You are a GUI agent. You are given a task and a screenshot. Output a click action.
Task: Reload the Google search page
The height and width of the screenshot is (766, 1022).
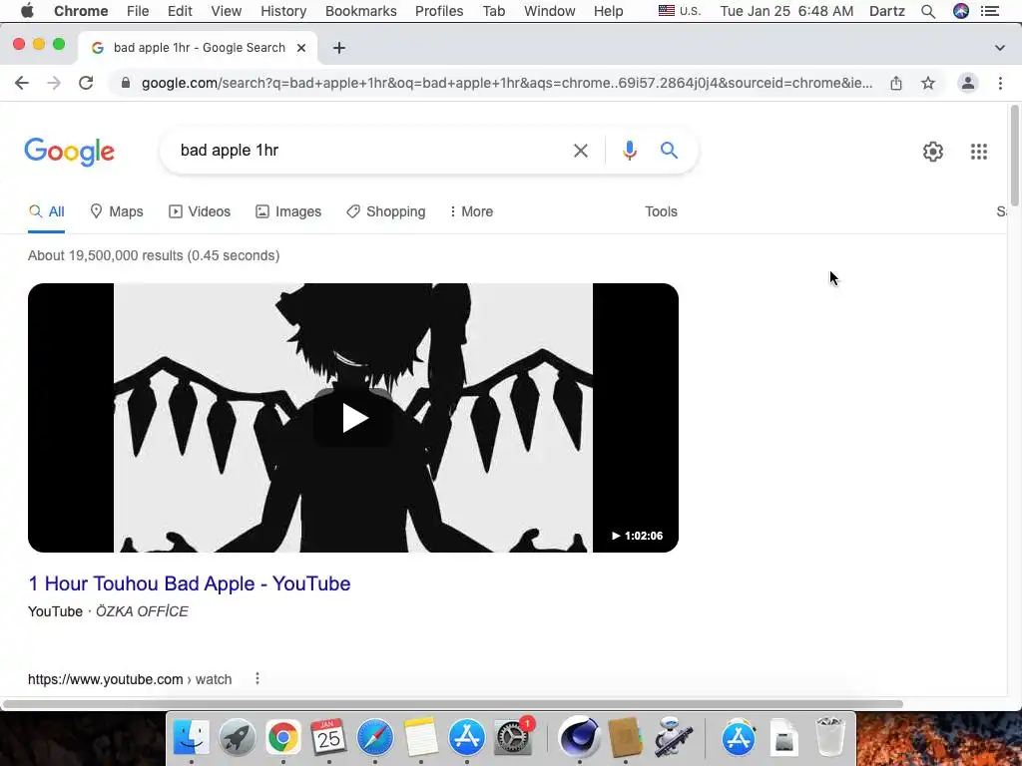(x=86, y=83)
